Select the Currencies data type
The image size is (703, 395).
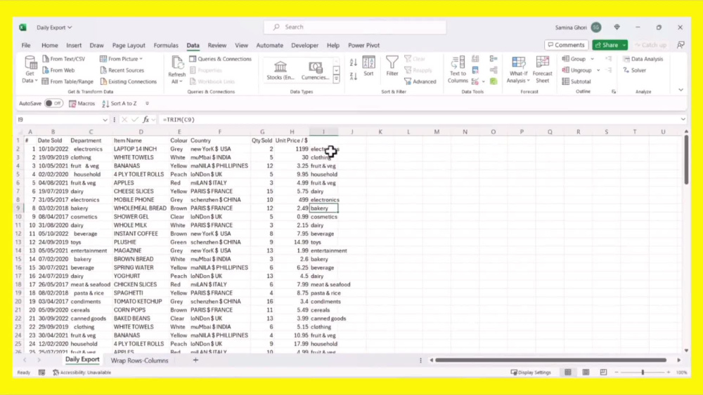(315, 70)
